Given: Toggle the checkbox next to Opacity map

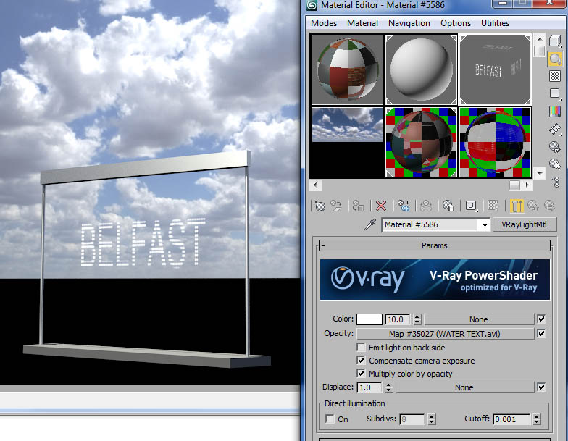Looking at the screenshot, I should (541, 333).
